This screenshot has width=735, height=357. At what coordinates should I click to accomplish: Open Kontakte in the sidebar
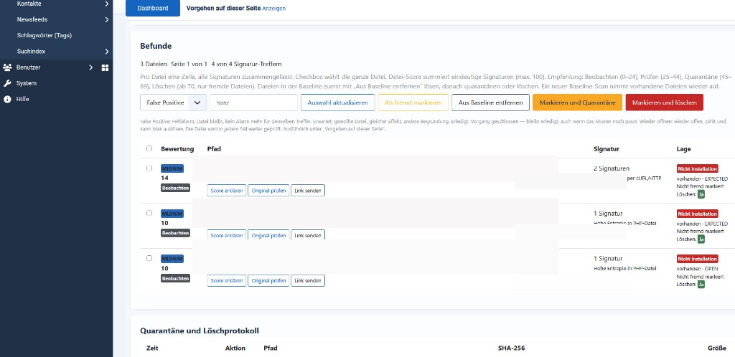click(x=29, y=4)
